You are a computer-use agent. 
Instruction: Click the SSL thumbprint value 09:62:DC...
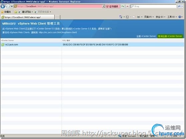tap(95, 45)
